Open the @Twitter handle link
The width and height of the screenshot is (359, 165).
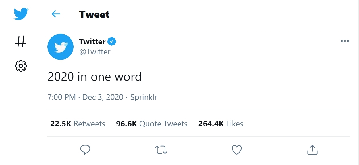point(95,52)
